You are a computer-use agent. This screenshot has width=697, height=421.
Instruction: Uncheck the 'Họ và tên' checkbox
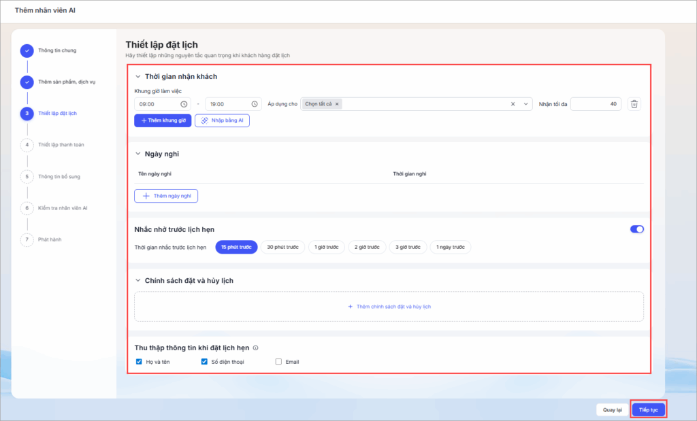pos(139,362)
